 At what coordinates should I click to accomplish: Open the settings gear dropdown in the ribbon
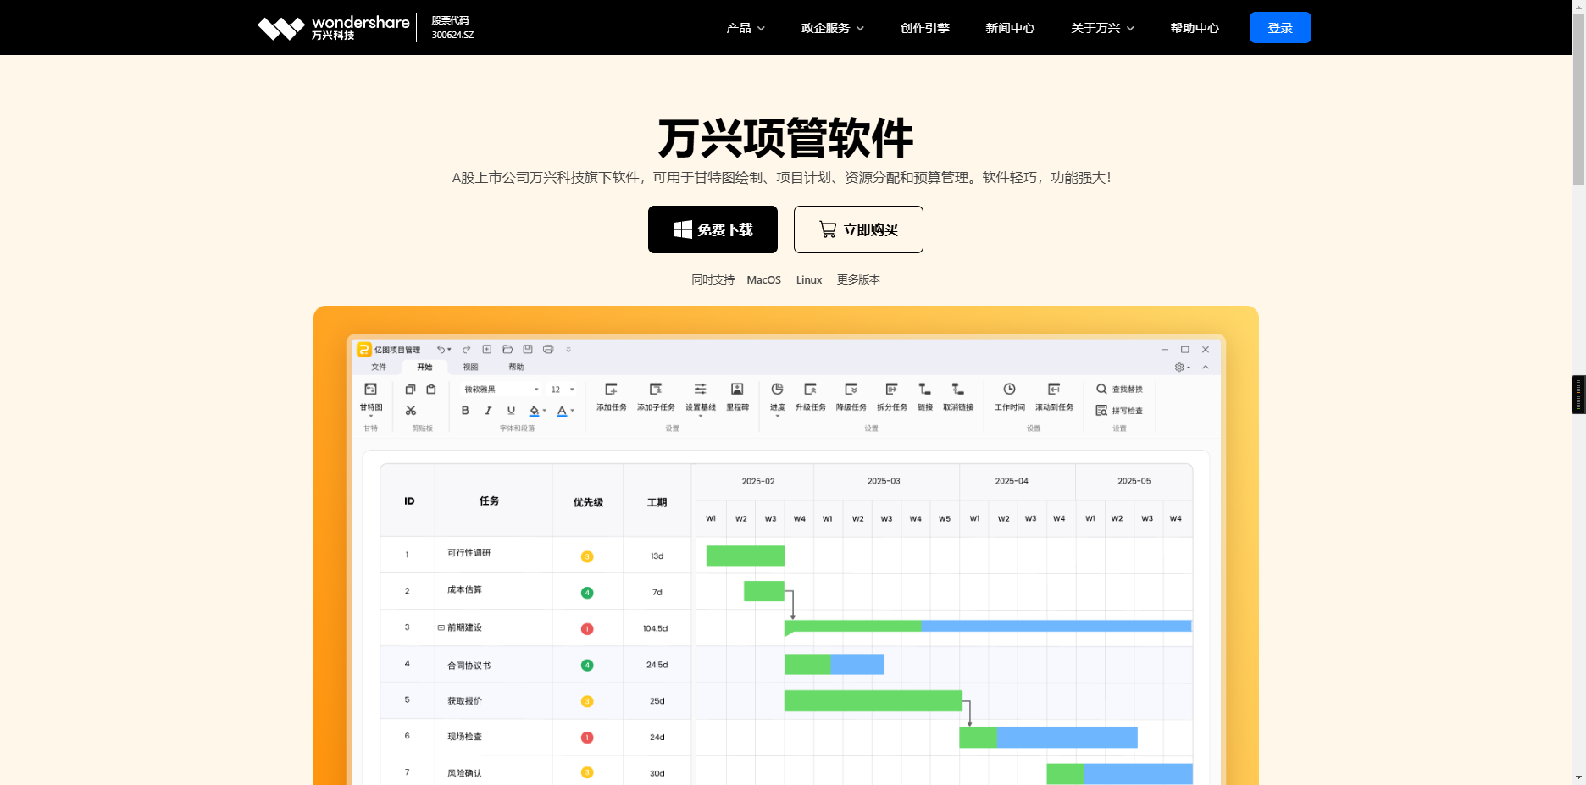[x=1183, y=368]
